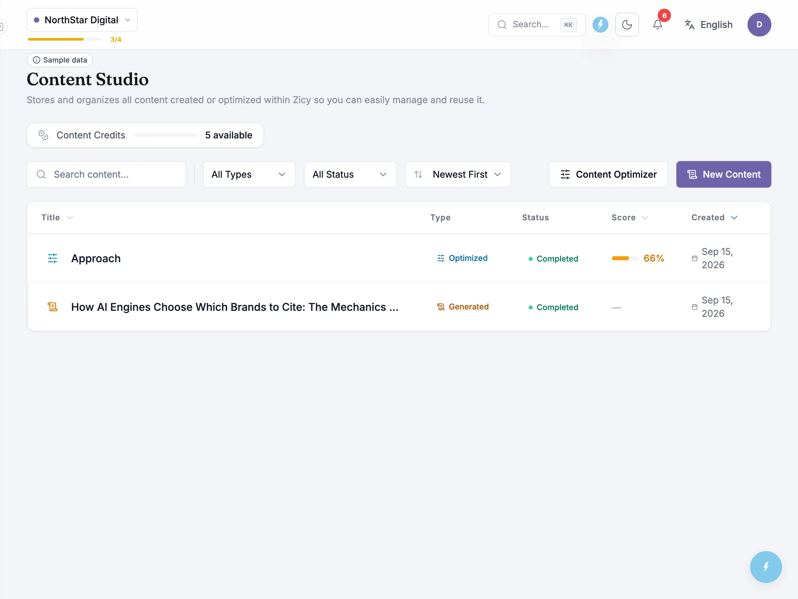Click the Type column header
The image size is (798, 599).
click(440, 217)
